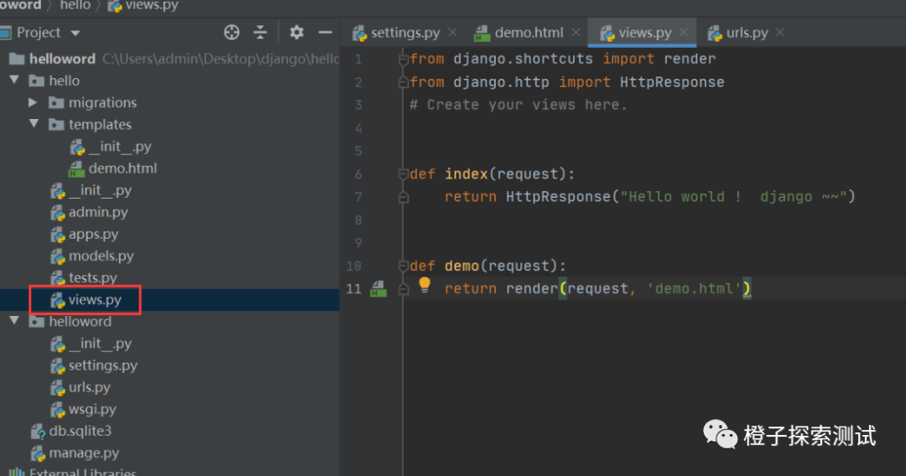
Task: Fold the imports block at line 1
Action: tap(404, 59)
